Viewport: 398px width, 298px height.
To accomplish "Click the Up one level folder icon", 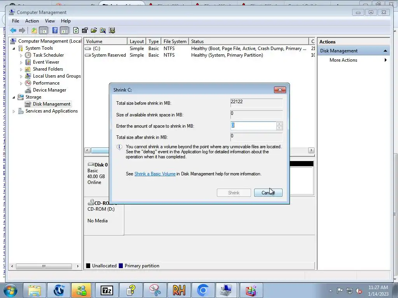I will coord(34,30).
